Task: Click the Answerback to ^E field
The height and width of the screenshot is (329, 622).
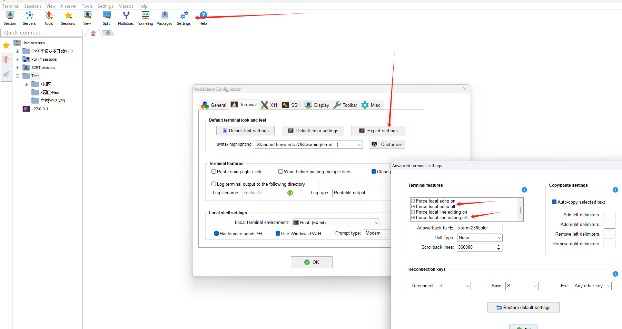Action: [x=480, y=228]
